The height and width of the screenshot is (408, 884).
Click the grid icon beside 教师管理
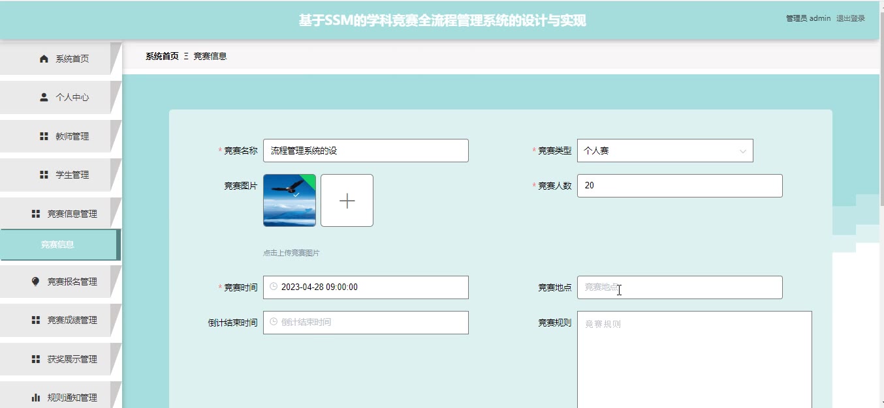(x=44, y=136)
